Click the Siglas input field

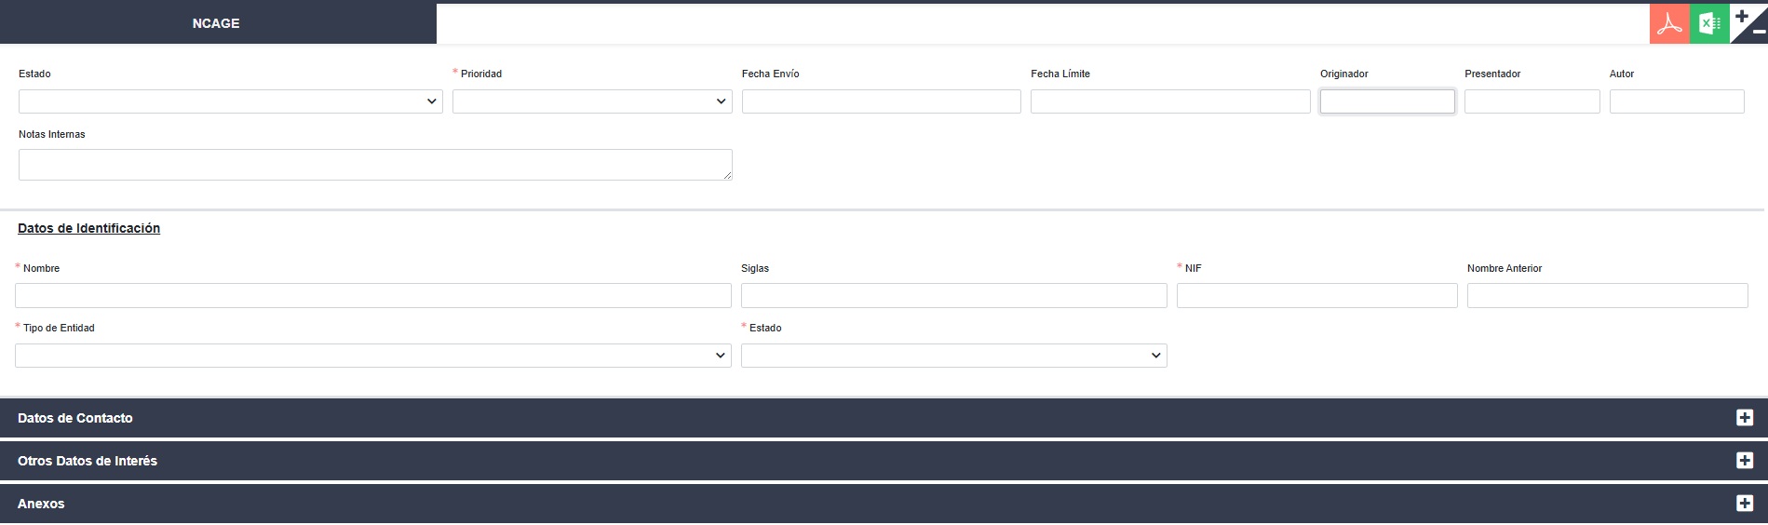(x=954, y=296)
